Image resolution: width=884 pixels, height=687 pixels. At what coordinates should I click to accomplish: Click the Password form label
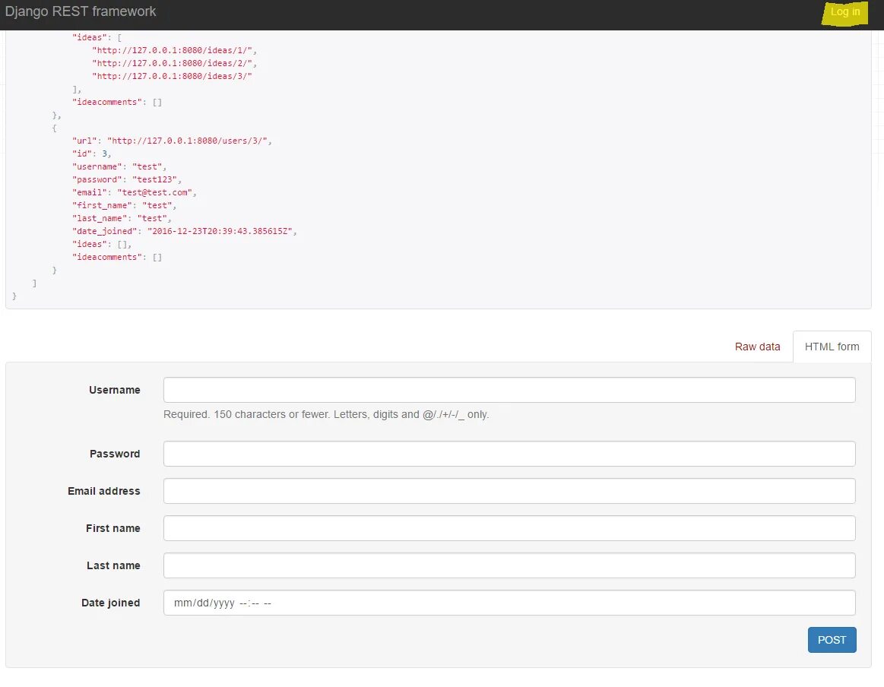[115, 454]
